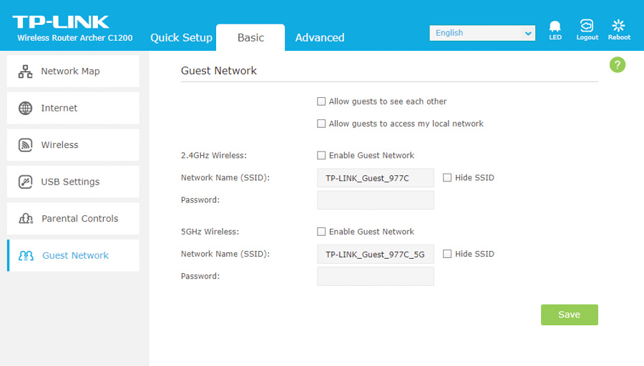Open the Internet sidebar menu item

(x=73, y=109)
